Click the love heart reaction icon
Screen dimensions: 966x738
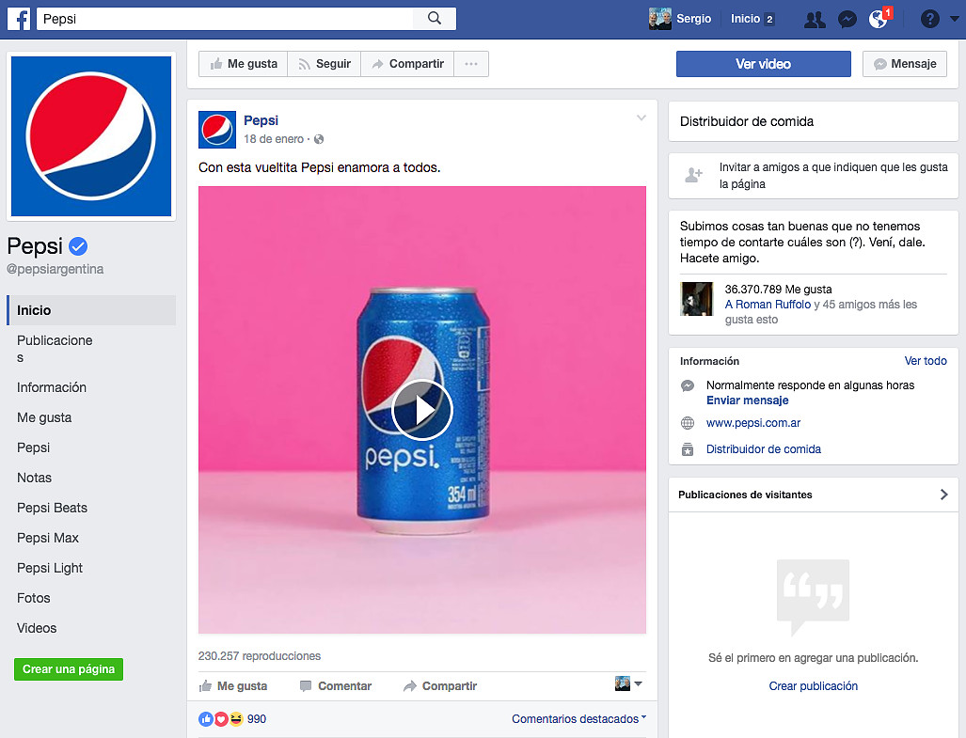pos(221,719)
